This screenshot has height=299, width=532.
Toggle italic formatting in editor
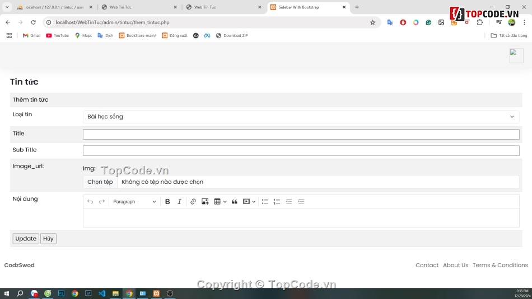(x=180, y=202)
